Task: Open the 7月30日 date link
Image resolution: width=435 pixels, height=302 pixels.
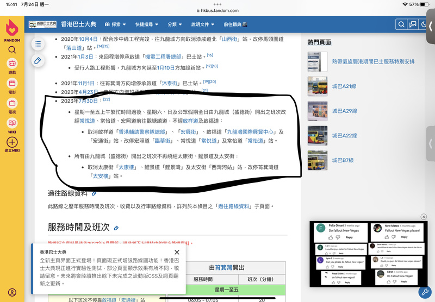Action: [88, 101]
